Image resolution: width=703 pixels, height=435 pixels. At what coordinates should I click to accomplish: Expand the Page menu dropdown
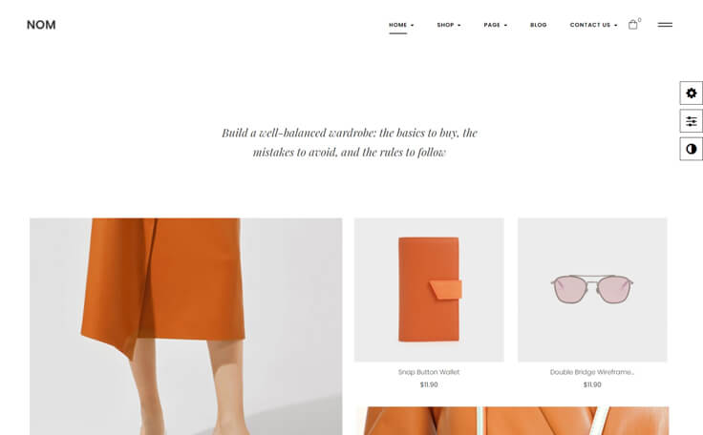[x=496, y=25]
